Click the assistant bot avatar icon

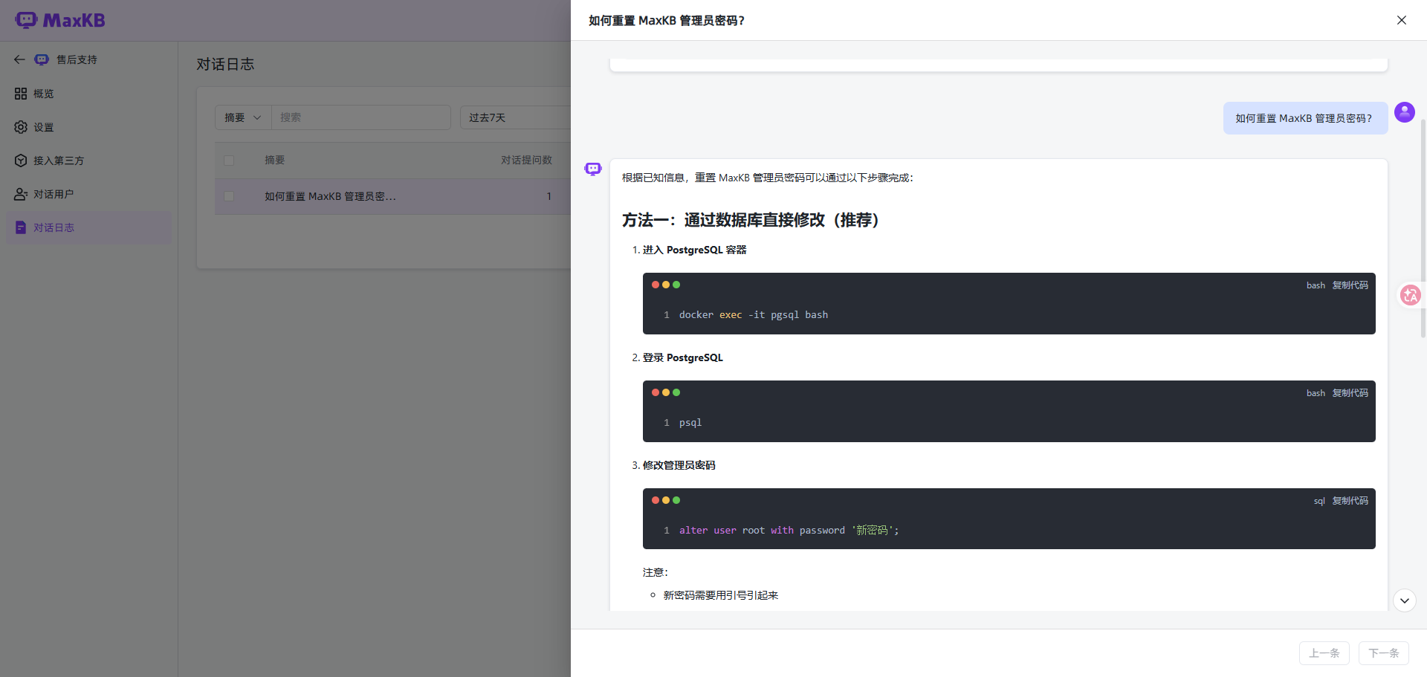click(593, 169)
